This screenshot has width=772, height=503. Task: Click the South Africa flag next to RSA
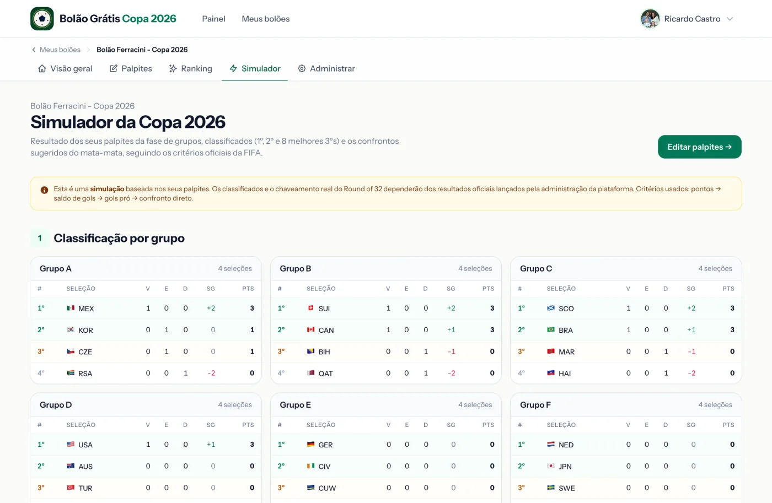(71, 373)
